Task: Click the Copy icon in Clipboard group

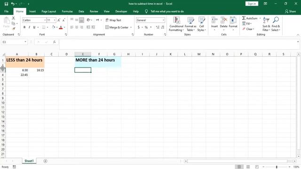Action: pos(13,23)
